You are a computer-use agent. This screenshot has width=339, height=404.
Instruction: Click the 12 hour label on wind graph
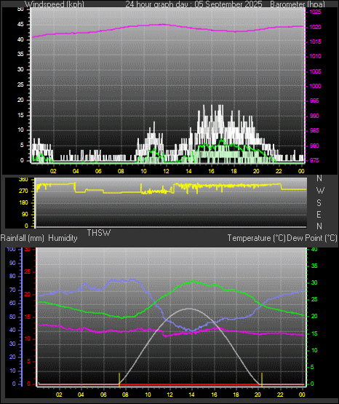[166, 171]
